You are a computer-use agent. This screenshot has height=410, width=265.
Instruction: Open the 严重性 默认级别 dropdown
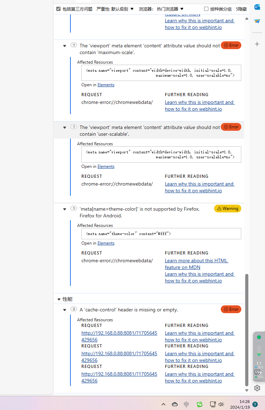tap(115, 9)
